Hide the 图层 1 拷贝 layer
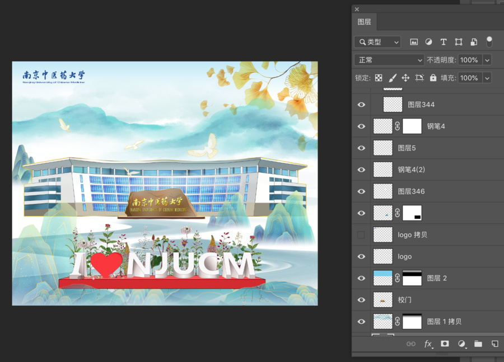 361,322
